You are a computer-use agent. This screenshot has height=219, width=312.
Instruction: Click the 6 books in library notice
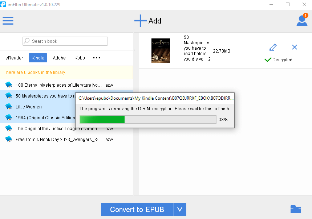click(x=66, y=72)
